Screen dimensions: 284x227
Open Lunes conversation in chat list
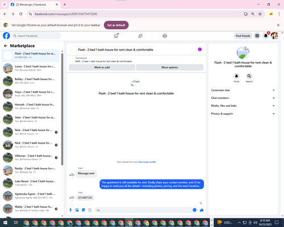click(x=30, y=68)
